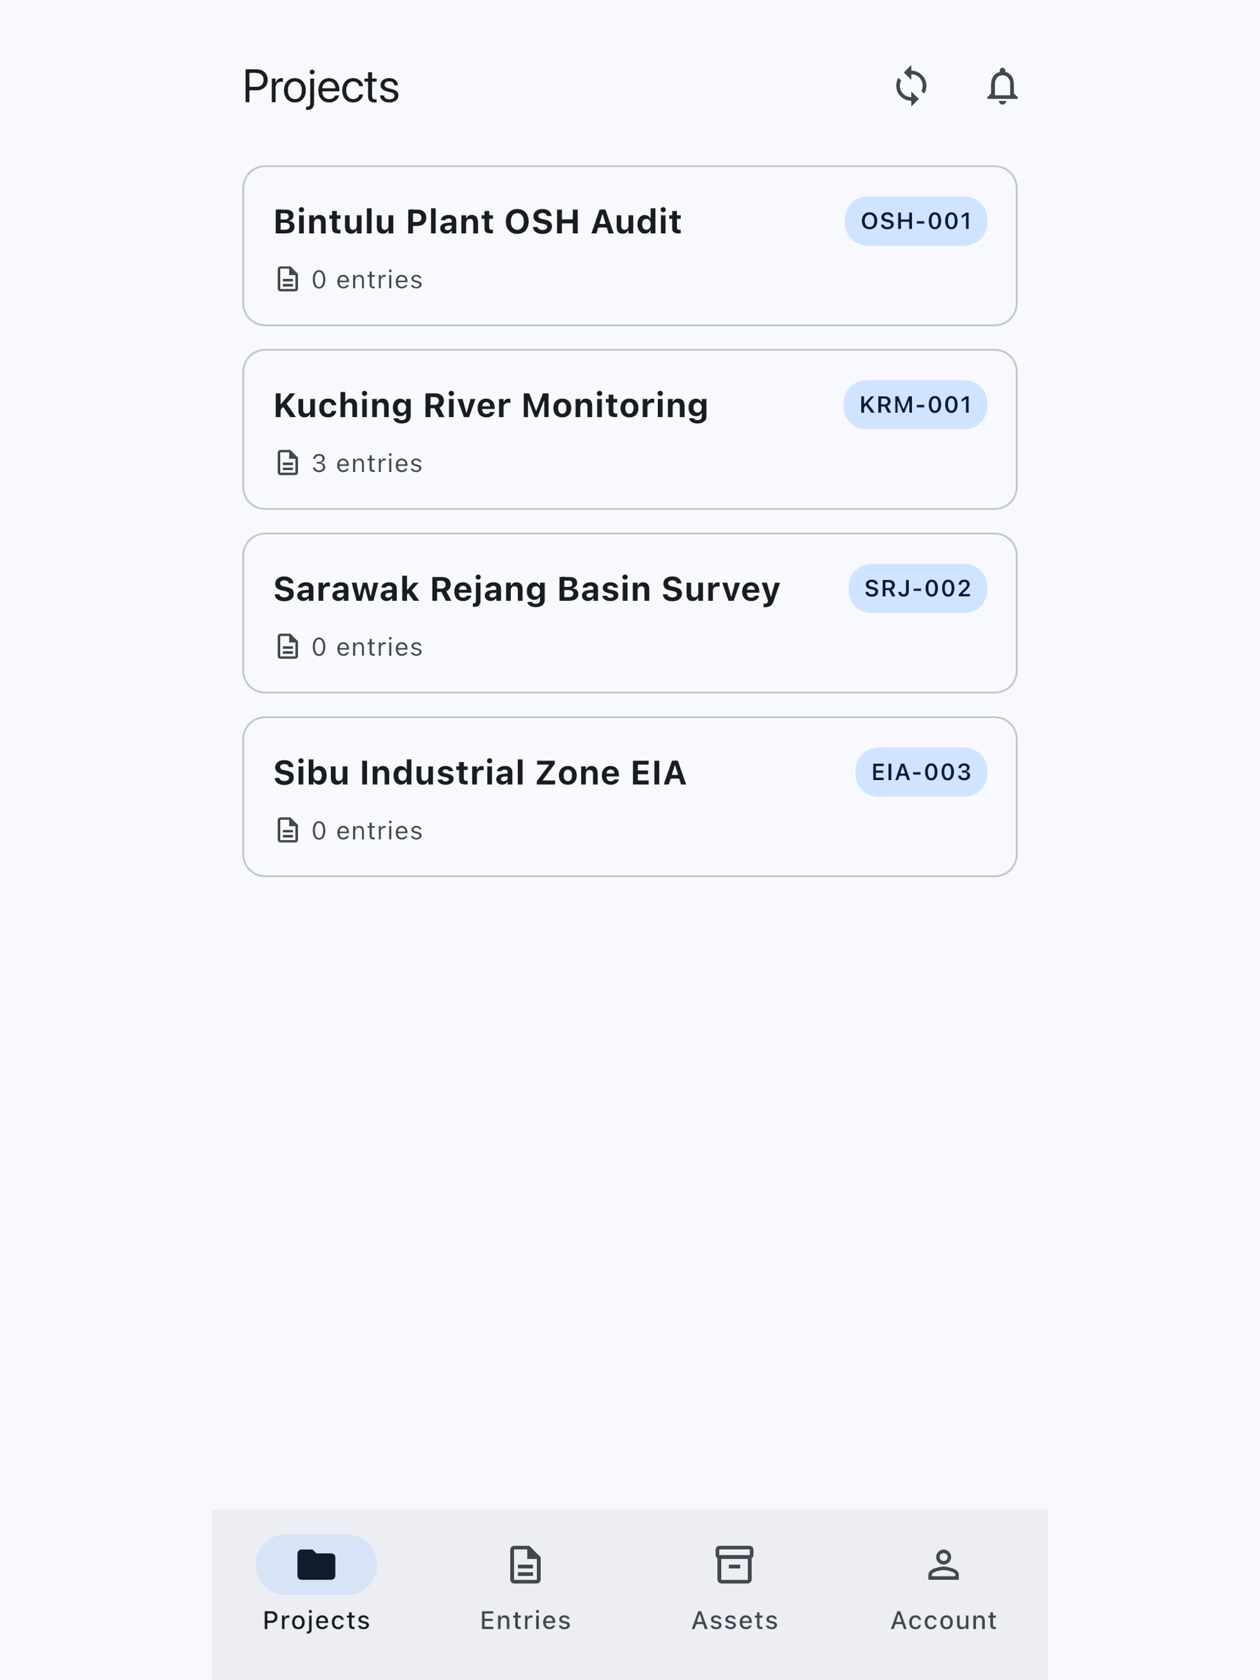Screen dimensions: 1260x1680
Task: Open Kuching River Monitoring project
Action: tap(629, 430)
